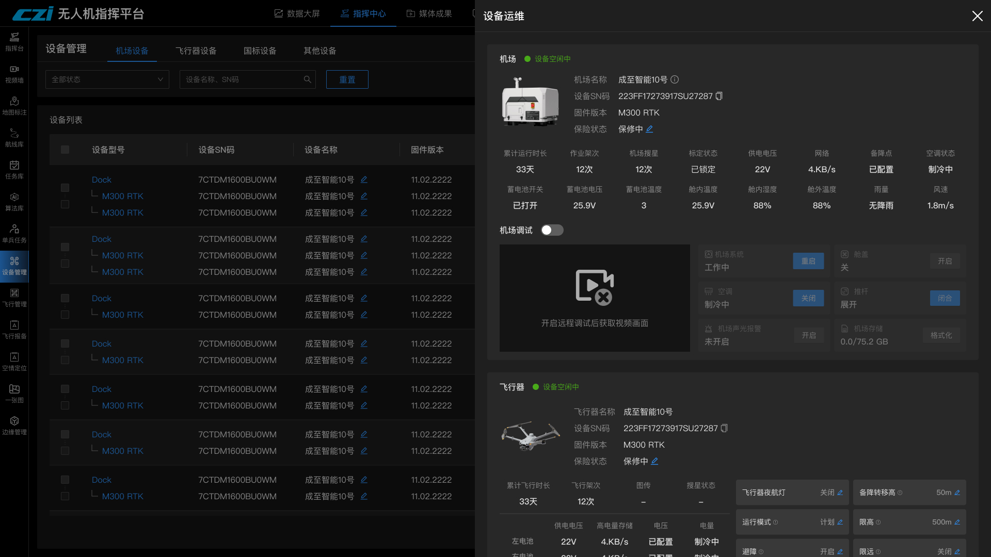Screen dimensions: 991x557
Task: Edit 限高 500m setting
Action: [x=957, y=522]
